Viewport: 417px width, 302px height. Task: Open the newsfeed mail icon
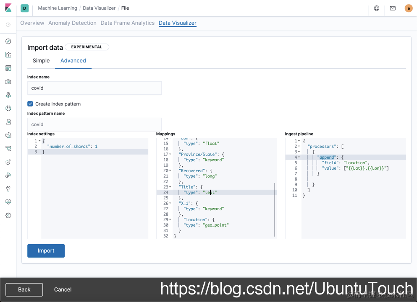[393, 8]
